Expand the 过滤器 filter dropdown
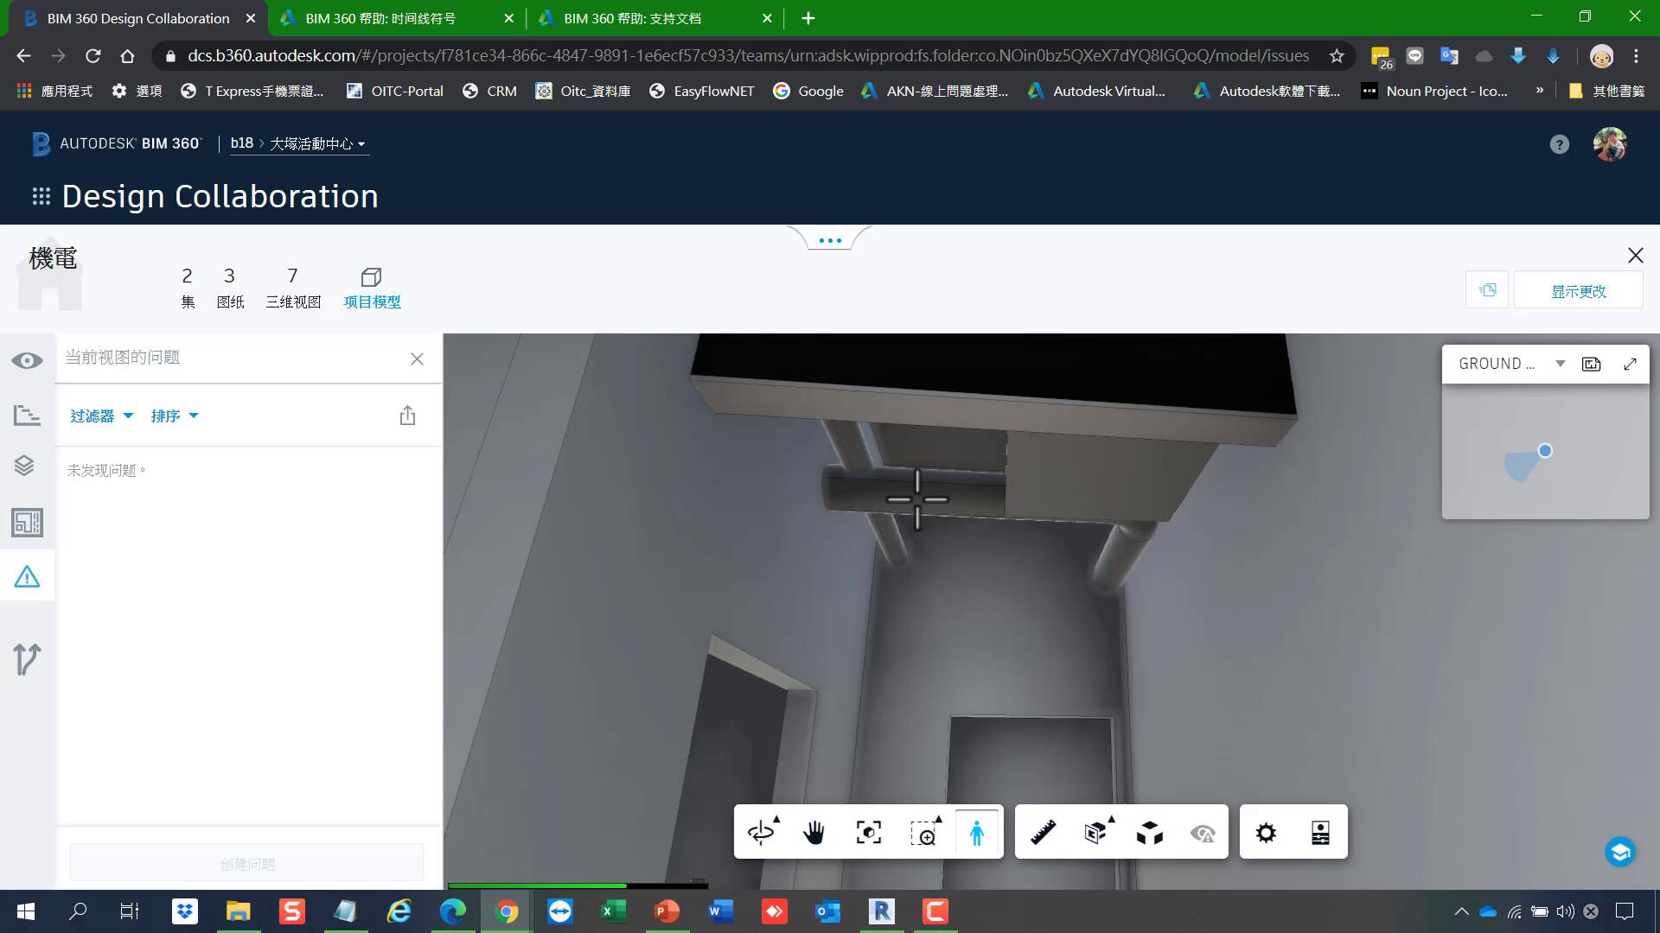 click(x=101, y=416)
